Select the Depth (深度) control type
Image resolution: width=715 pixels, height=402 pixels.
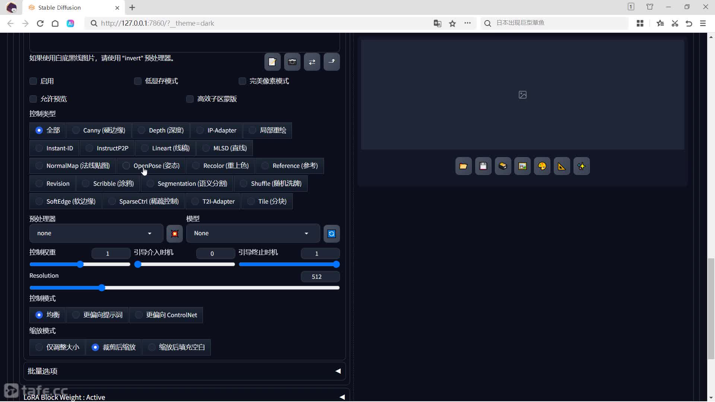click(161, 131)
